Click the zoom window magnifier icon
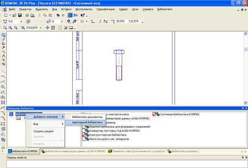 point(5,28)
